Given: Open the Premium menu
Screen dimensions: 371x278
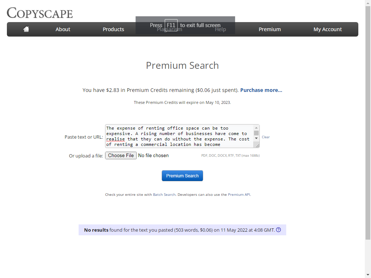Looking at the screenshot, I should [x=270, y=29].
